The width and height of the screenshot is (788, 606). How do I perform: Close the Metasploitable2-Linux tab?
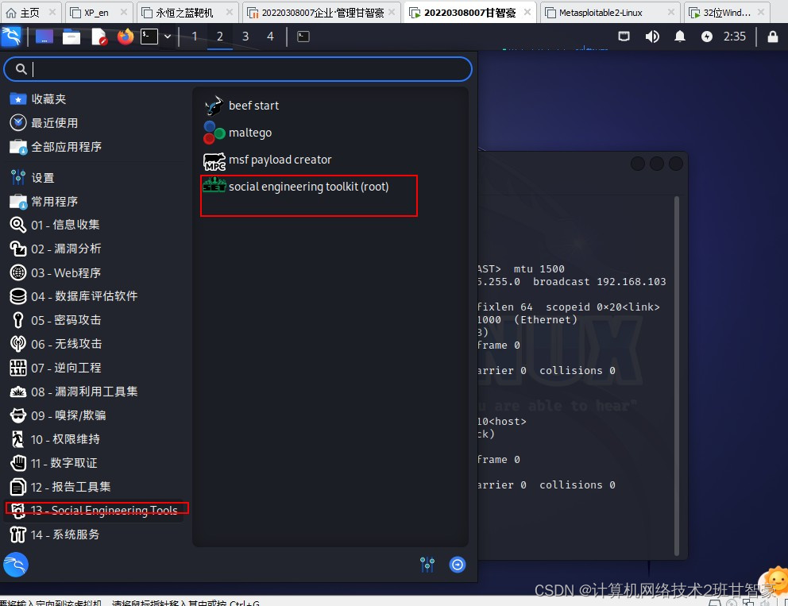(670, 12)
